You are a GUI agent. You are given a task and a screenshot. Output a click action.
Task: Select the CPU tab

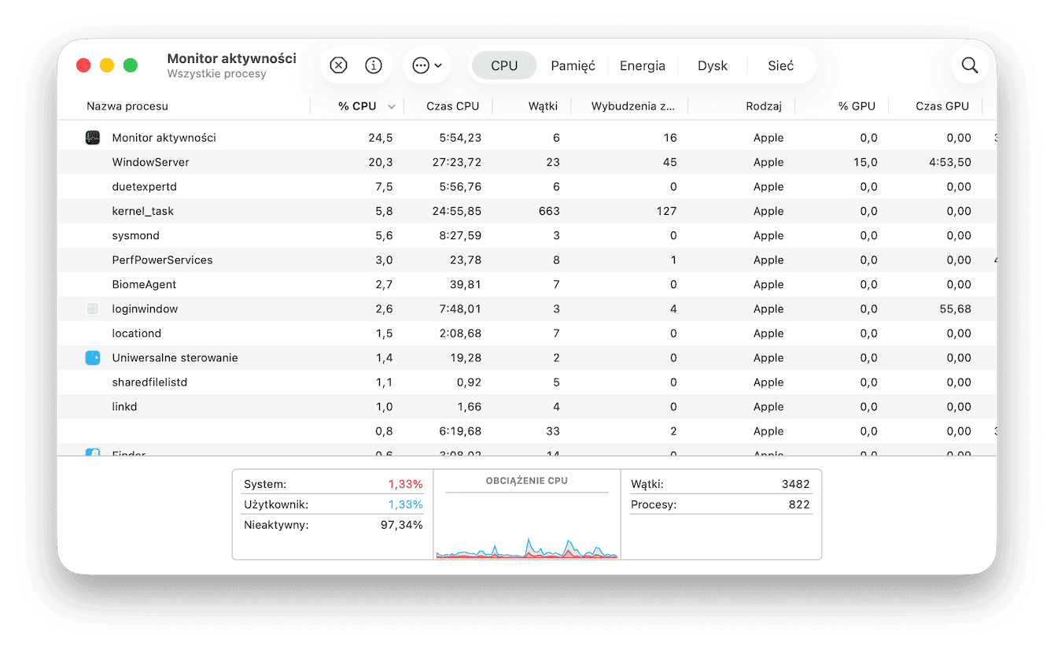pos(504,65)
